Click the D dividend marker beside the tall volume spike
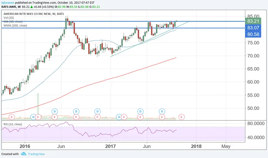 33,117
